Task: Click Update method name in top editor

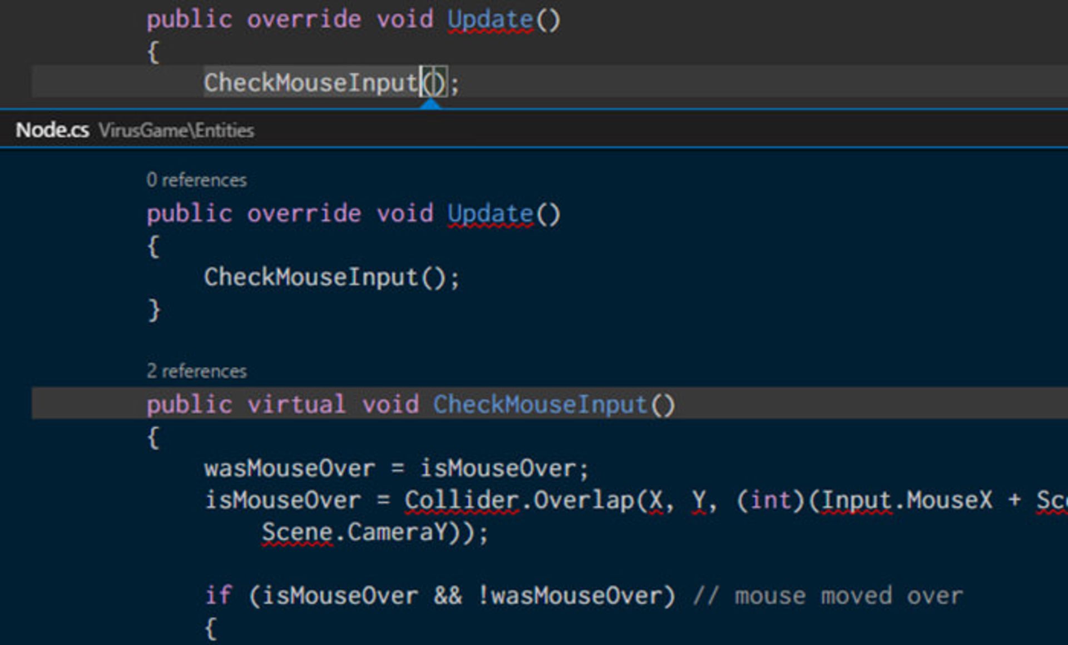Action: click(491, 21)
